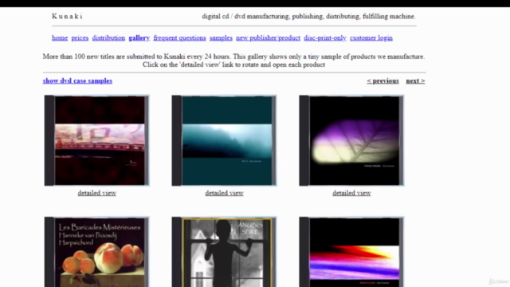This screenshot has height=287, width=510.
Task: Go to disc-print-only page
Action: click(x=325, y=37)
